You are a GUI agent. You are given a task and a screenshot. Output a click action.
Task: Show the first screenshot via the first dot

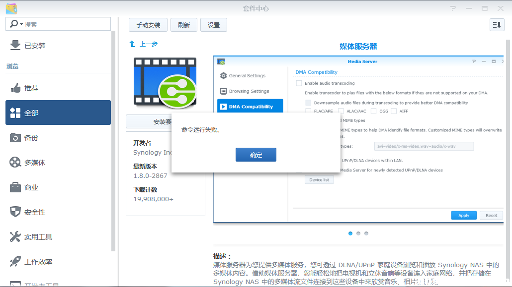point(350,233)
